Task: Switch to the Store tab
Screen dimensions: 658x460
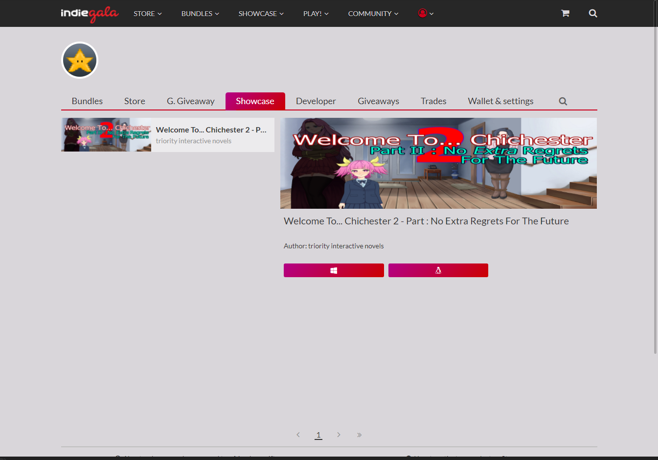Action: (x=135, y=101)
